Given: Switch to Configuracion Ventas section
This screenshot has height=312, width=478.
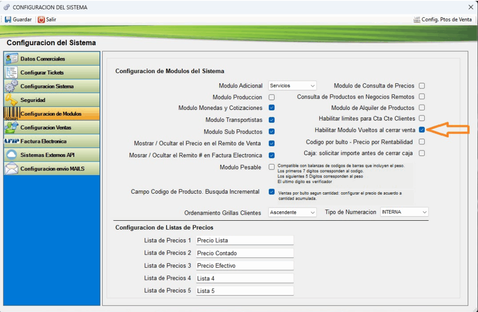Looking at the screenshot, I should 46,128.
